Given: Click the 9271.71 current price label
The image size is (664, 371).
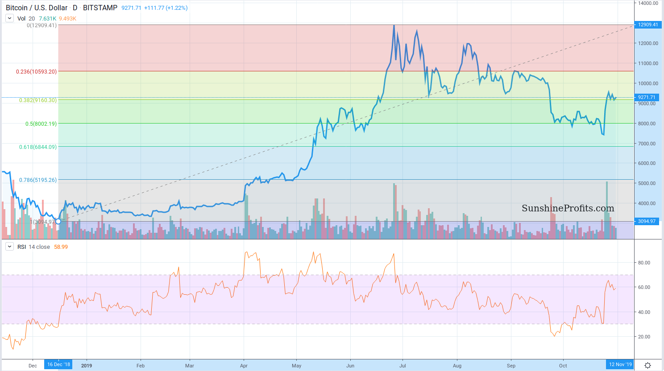Looking at the screenshot, I should [647, 97].
